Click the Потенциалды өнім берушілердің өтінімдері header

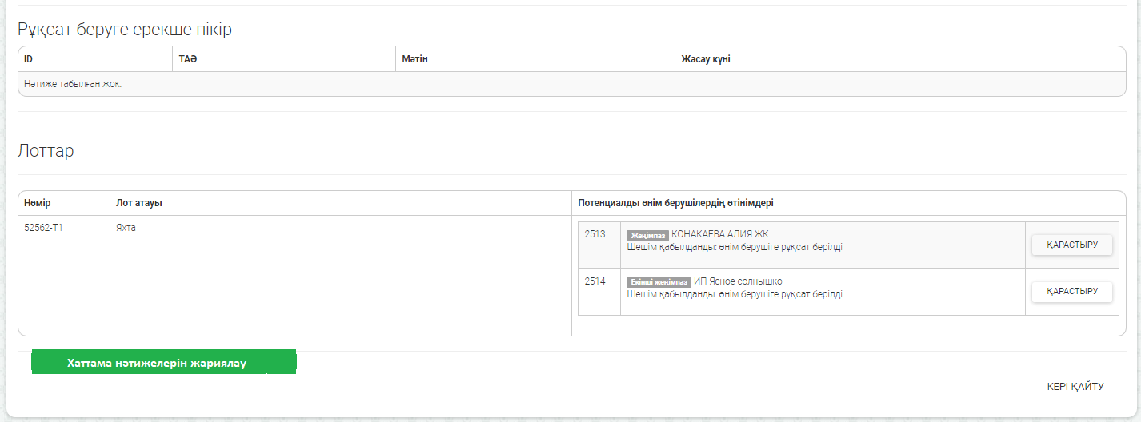tap(675, 203)
